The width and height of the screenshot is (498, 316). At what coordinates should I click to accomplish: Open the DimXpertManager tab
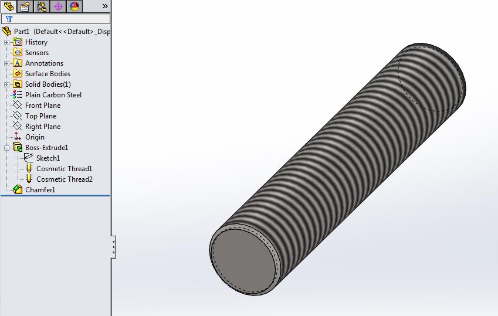pyautogui.click(x=58, y=6)
